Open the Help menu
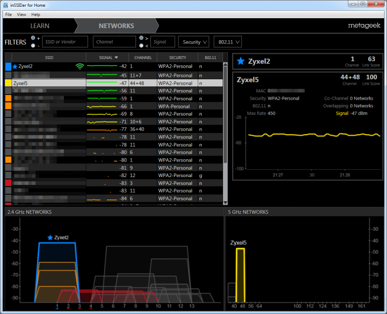This screenshot has height=314, width=387. coord(35,15)
